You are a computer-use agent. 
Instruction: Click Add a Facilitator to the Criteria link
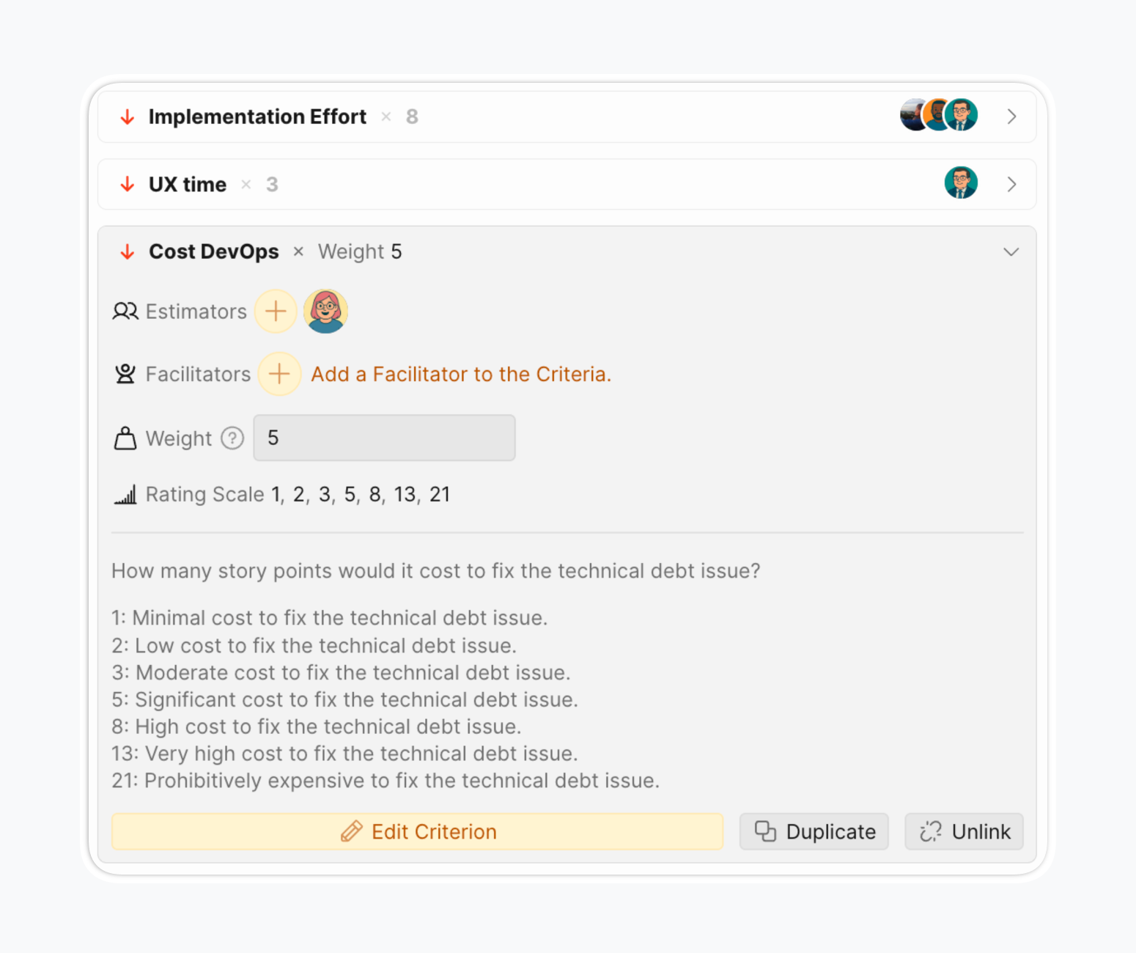click(x=461, y=375)
